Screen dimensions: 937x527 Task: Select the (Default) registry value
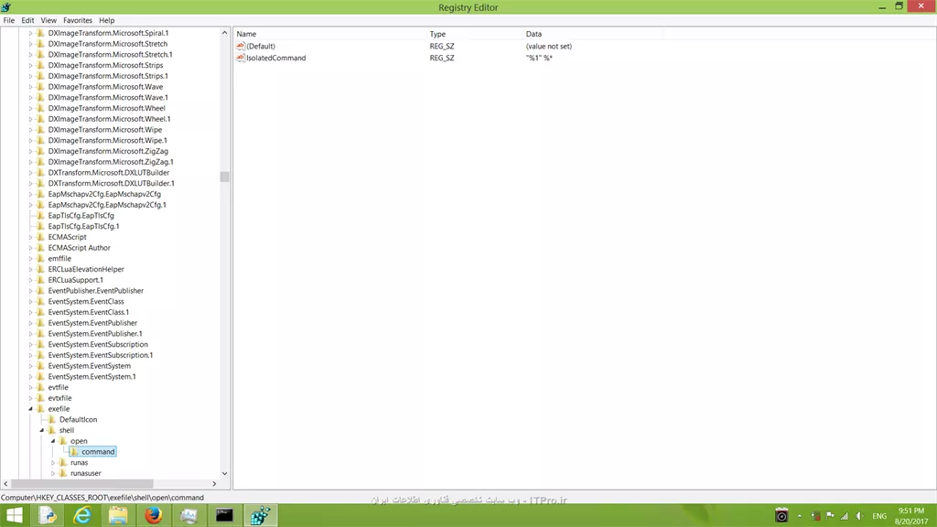click(x=261, y=46)
